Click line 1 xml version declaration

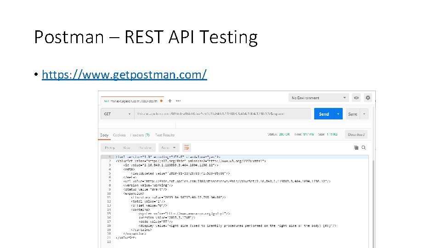point(168,157)
